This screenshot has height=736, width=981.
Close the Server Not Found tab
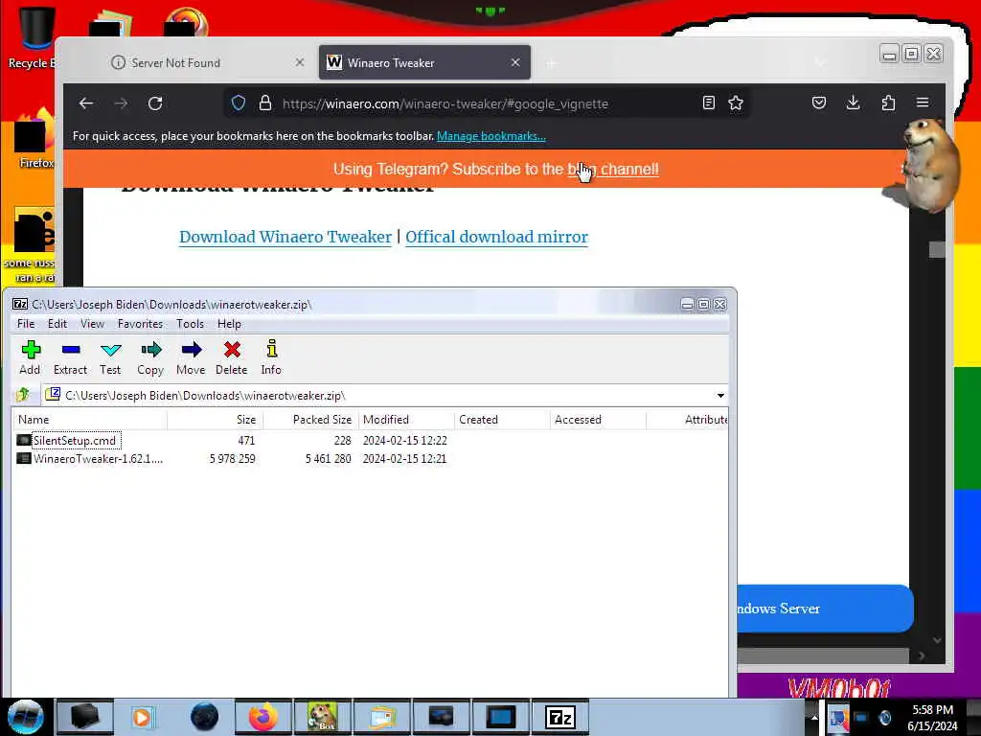click(300, 62)
